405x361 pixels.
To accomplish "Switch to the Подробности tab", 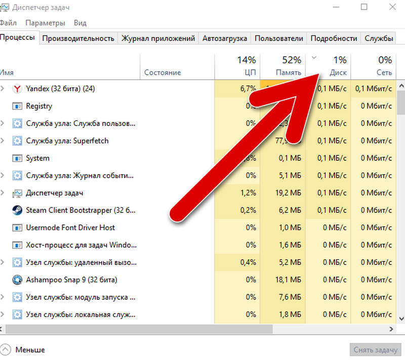I will [x=334, y=38].
